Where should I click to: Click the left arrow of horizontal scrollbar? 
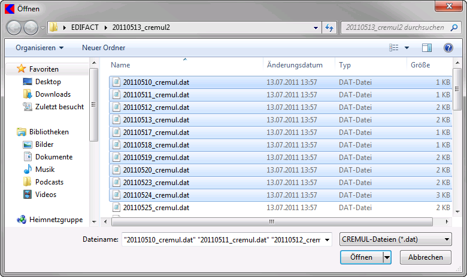tap(105, 221)
